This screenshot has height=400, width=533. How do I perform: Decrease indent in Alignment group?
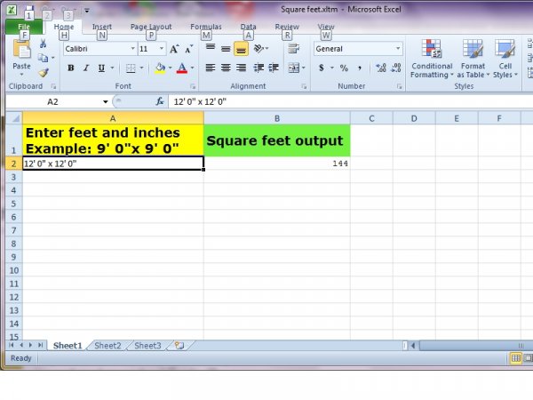coord(259,68)
